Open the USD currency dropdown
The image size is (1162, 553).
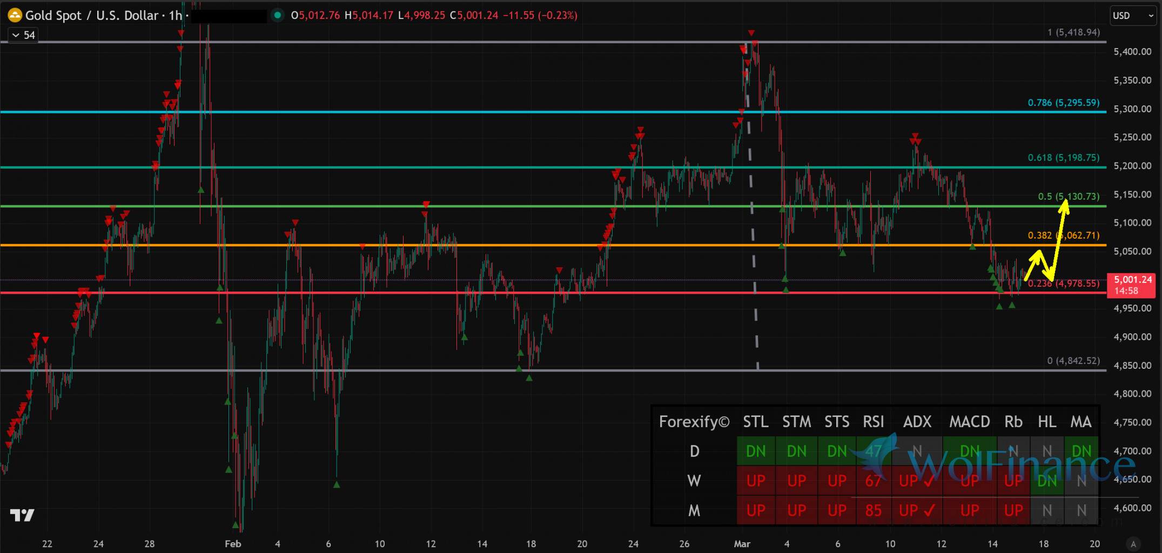click(x=1132, y=16)
